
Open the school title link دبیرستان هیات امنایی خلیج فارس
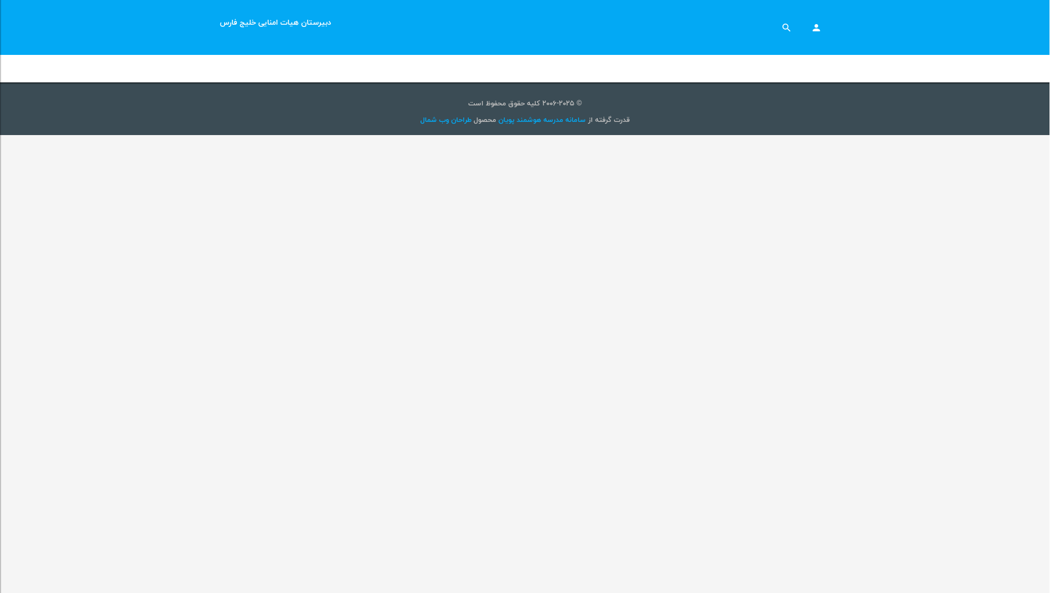click(x=275, y=23)
